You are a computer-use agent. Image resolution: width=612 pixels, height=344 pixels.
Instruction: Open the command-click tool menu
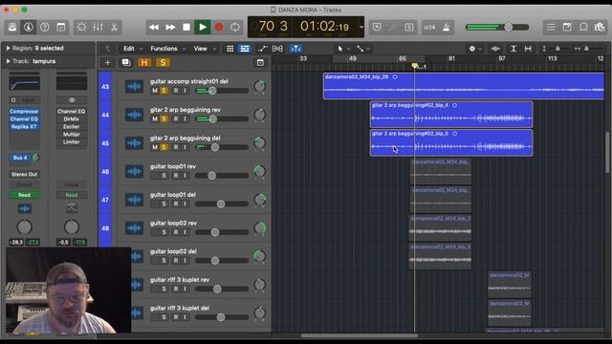coord(362,49)
